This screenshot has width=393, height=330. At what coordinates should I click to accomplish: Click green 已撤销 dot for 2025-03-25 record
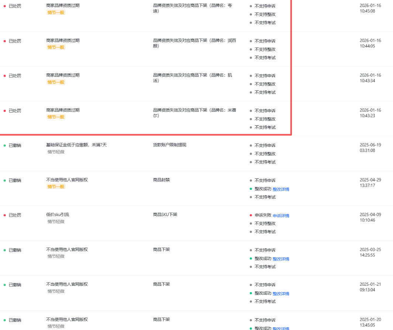(5, 250)
